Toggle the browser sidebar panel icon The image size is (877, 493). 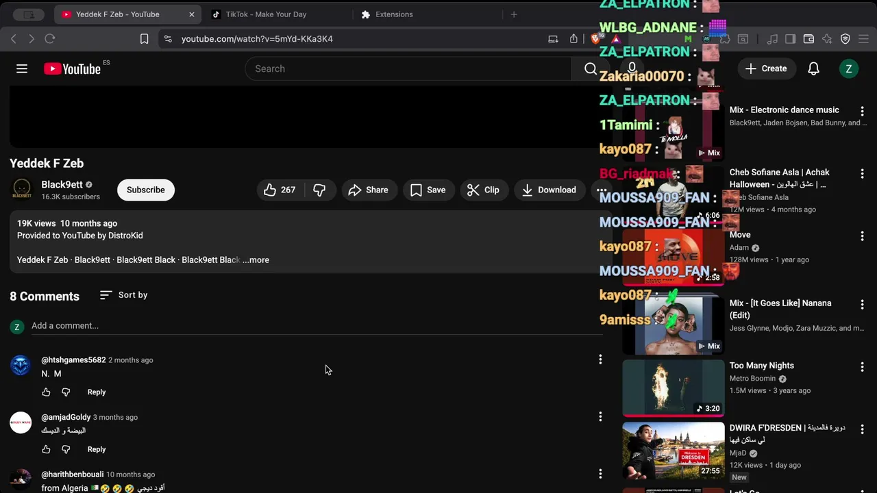point(790,39)
